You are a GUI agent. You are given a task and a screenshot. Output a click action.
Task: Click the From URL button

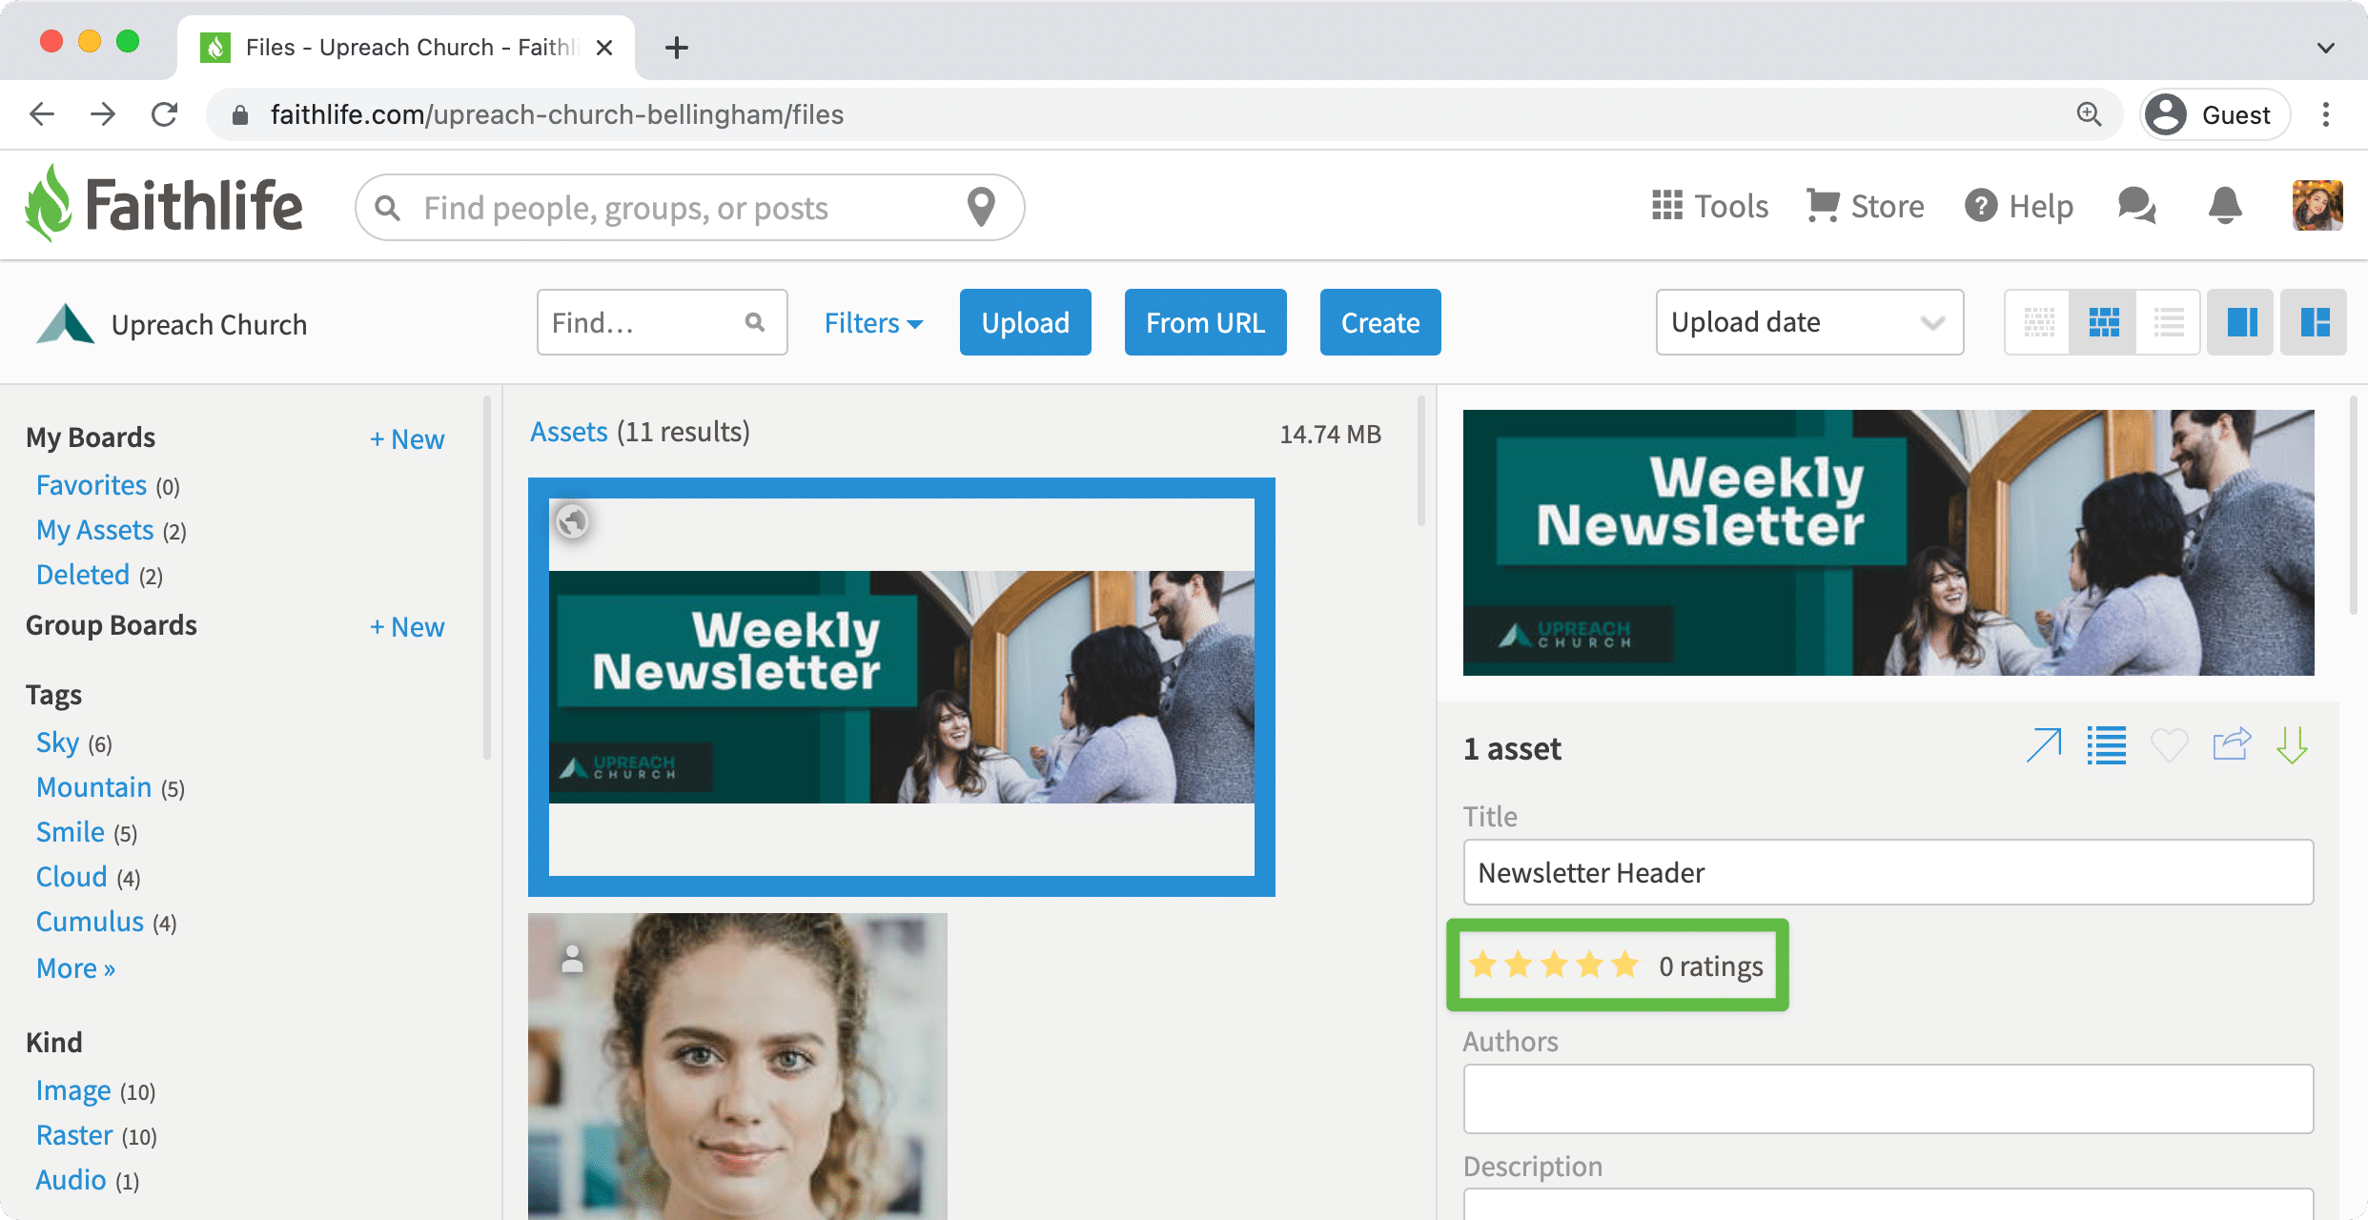pyautogui.click(x=1206, y=322)
